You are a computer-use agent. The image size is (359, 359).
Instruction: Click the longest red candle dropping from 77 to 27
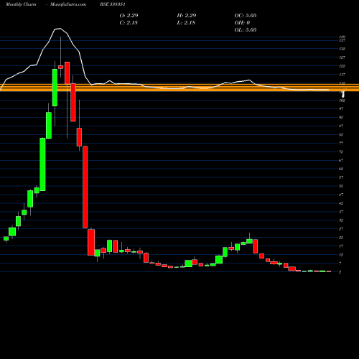click(x=85, y=187)
